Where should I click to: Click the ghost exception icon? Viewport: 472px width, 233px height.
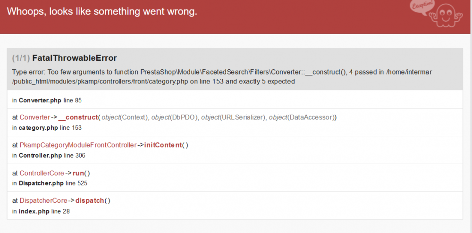[447, 16]
